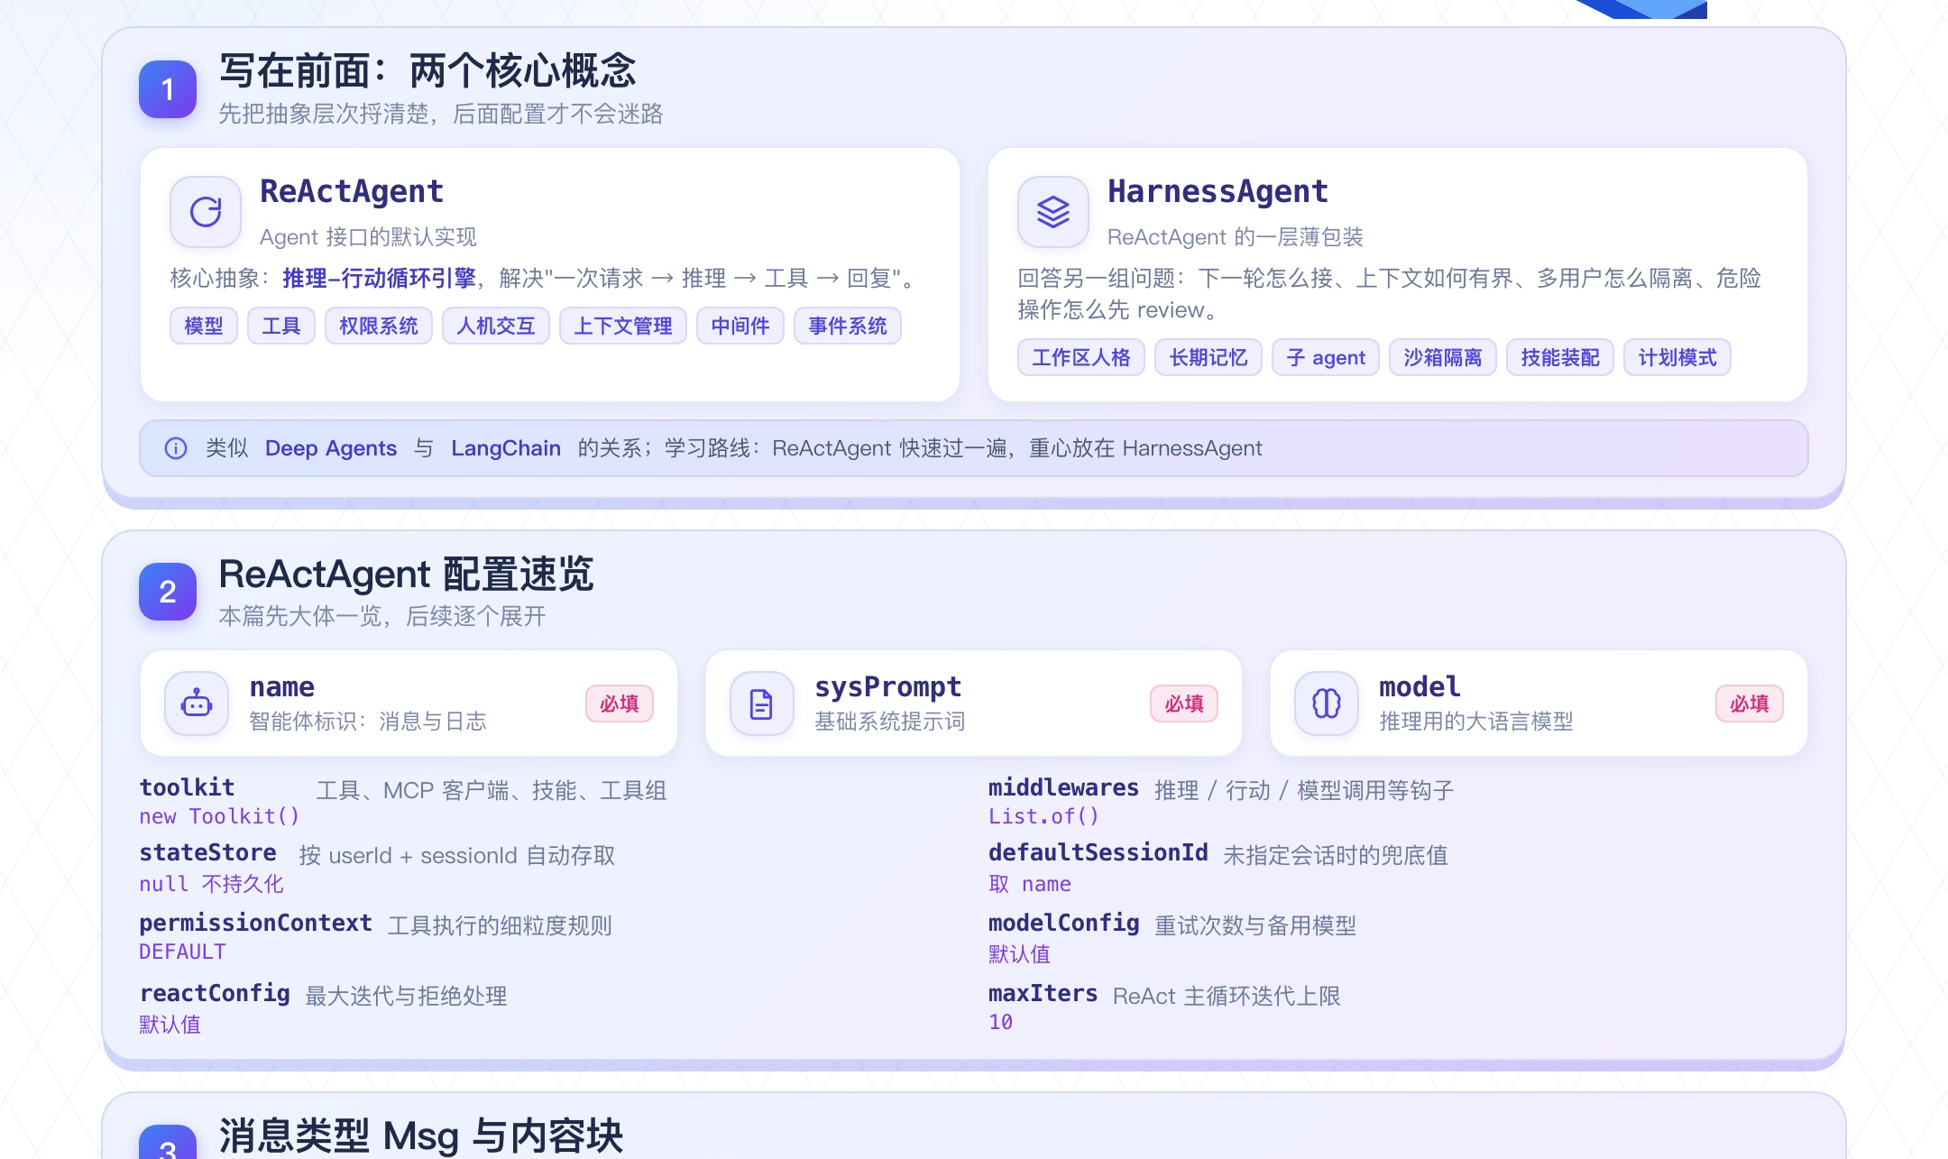
Task: Click the ReActAgent card title
Action: (352, 191)
